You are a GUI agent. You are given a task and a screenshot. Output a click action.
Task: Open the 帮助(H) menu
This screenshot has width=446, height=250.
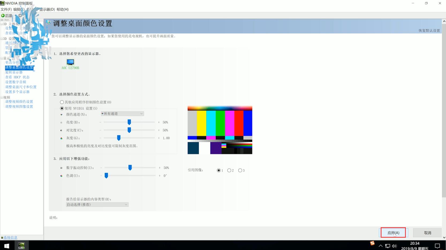pos(63,9)
